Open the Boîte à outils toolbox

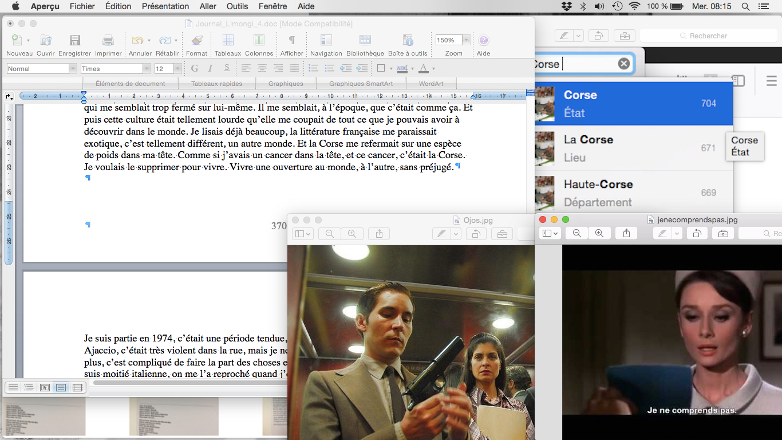pyautogui.click(x=408, y=41)
